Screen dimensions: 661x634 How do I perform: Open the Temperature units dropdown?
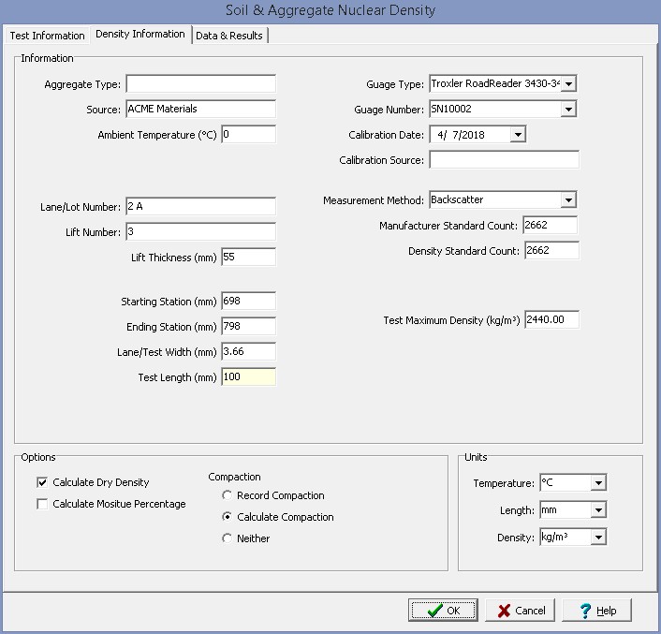(598, 484)
